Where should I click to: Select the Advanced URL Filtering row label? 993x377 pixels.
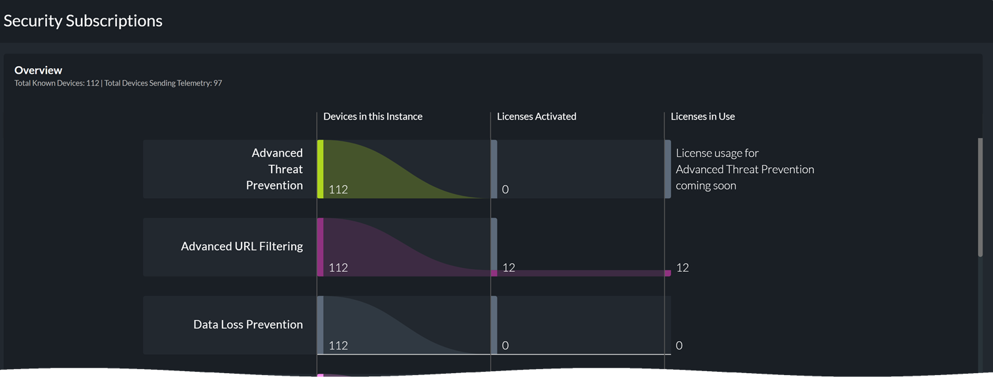pyautogui.click(x=242, y=246)
